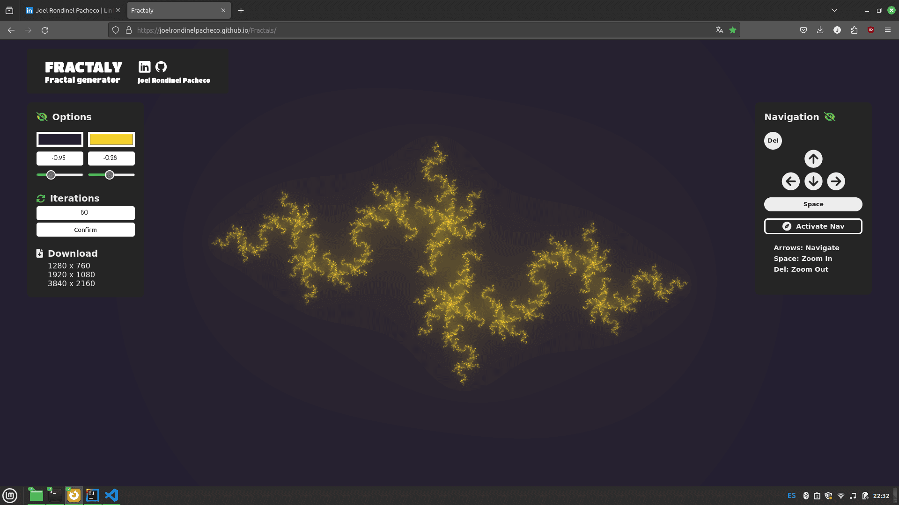Screen dimensions: 899x505
Task: Open the Firefox hamburger menu
Action: 888,30
